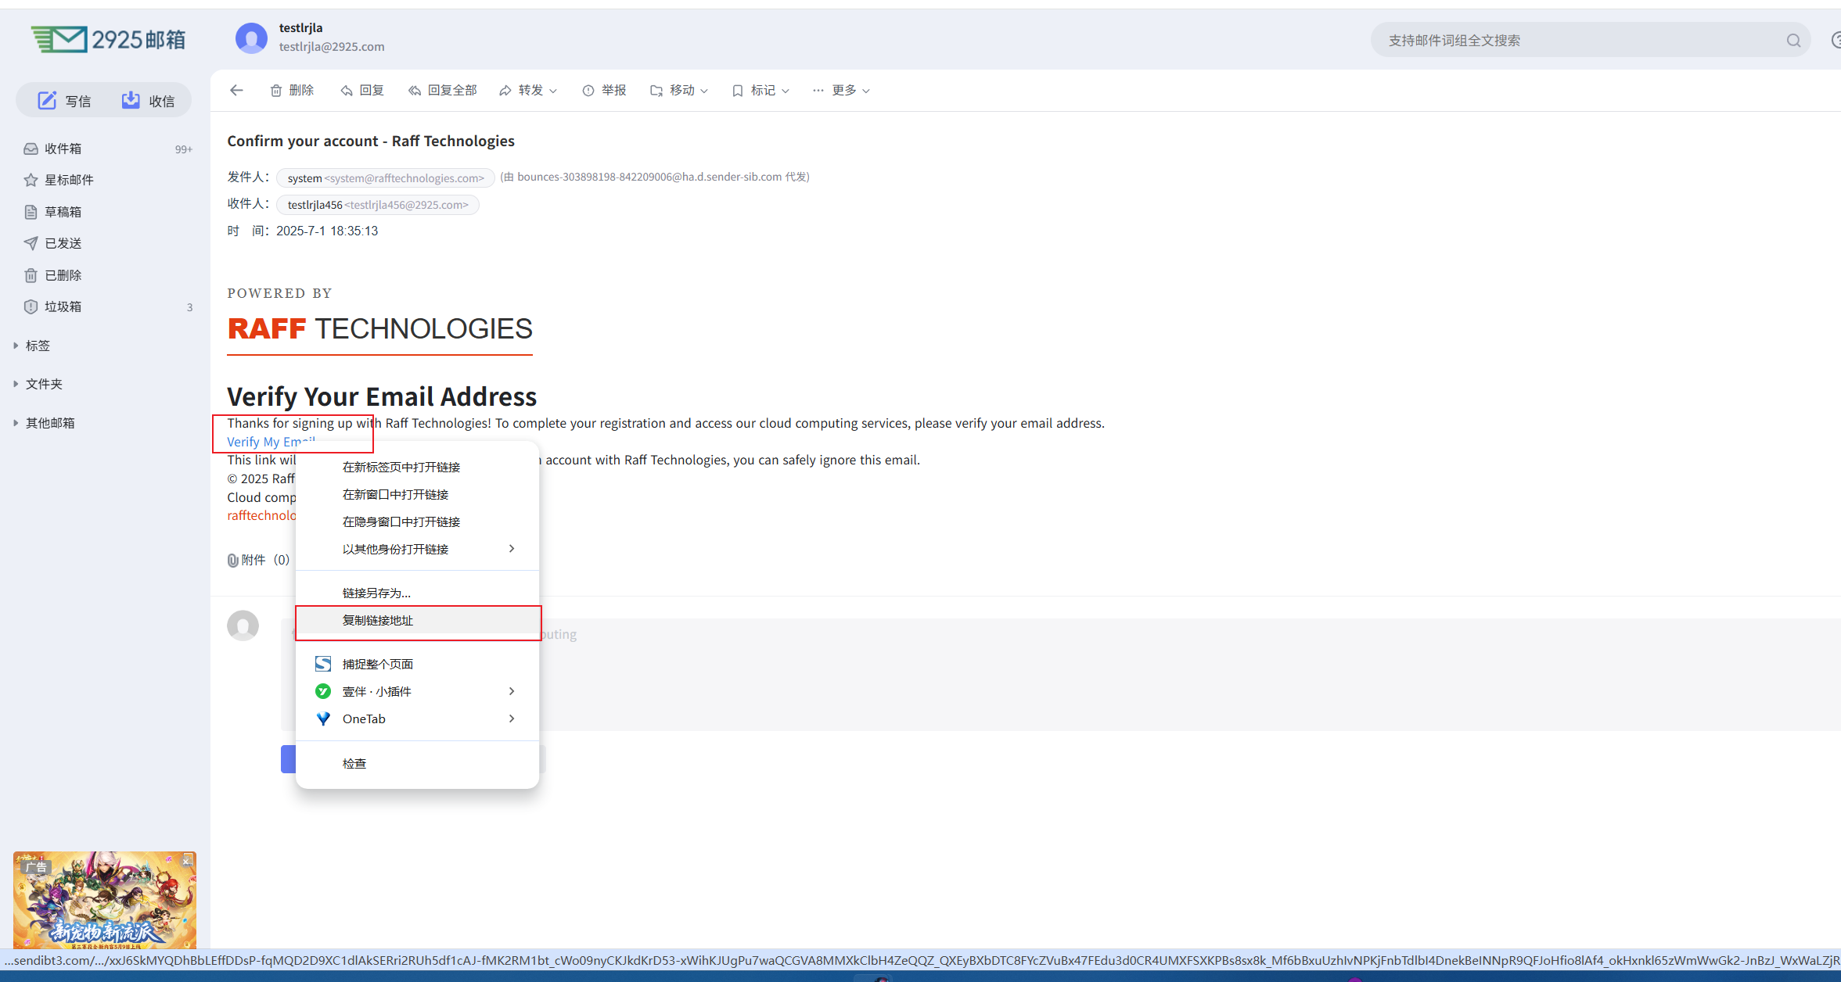Capture the whole page (捕捉整个页面)
The width and height of the screenshot is (1841, 982).
[417, 664]
